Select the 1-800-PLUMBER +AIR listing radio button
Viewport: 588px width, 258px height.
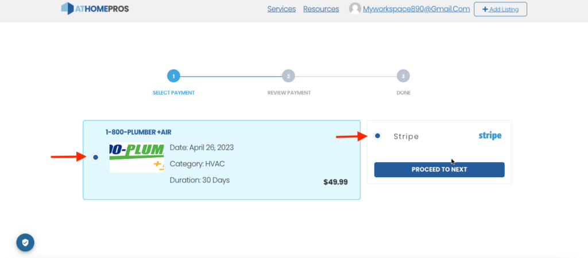pyautogui.click(x=95, y=157)
